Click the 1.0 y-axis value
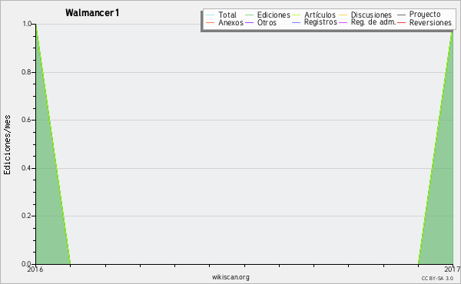The height and width of the screenshot is (284, 461). [27, 24]
